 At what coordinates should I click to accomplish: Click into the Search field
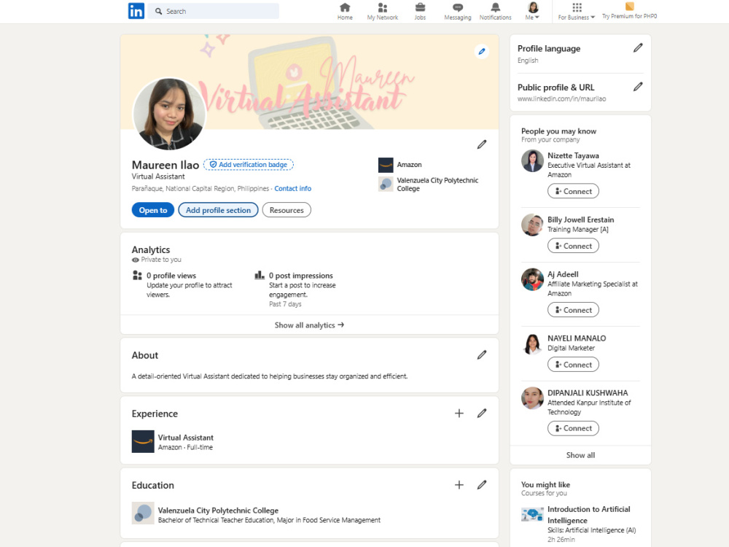tap(214, 11)
